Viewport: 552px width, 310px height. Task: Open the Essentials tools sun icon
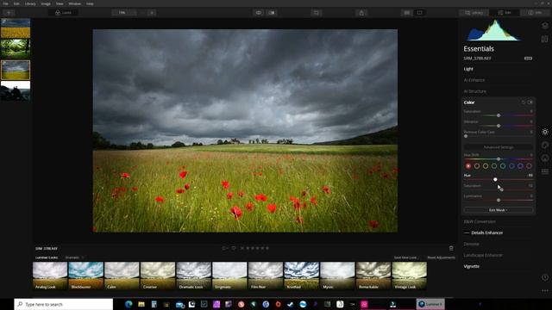544,132
